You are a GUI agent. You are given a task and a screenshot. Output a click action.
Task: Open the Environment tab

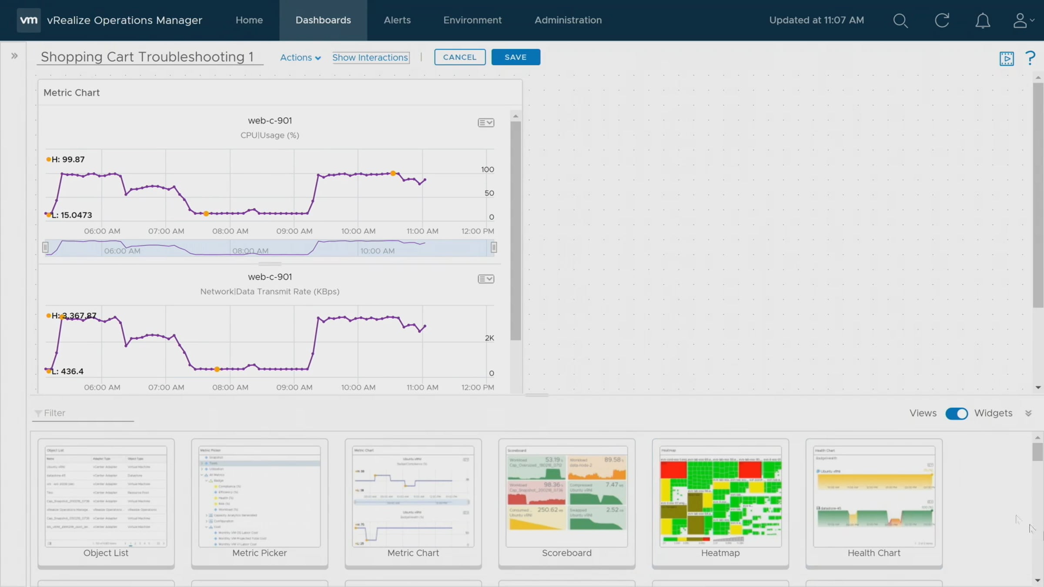pyautogui.click(x=472, y=20)
